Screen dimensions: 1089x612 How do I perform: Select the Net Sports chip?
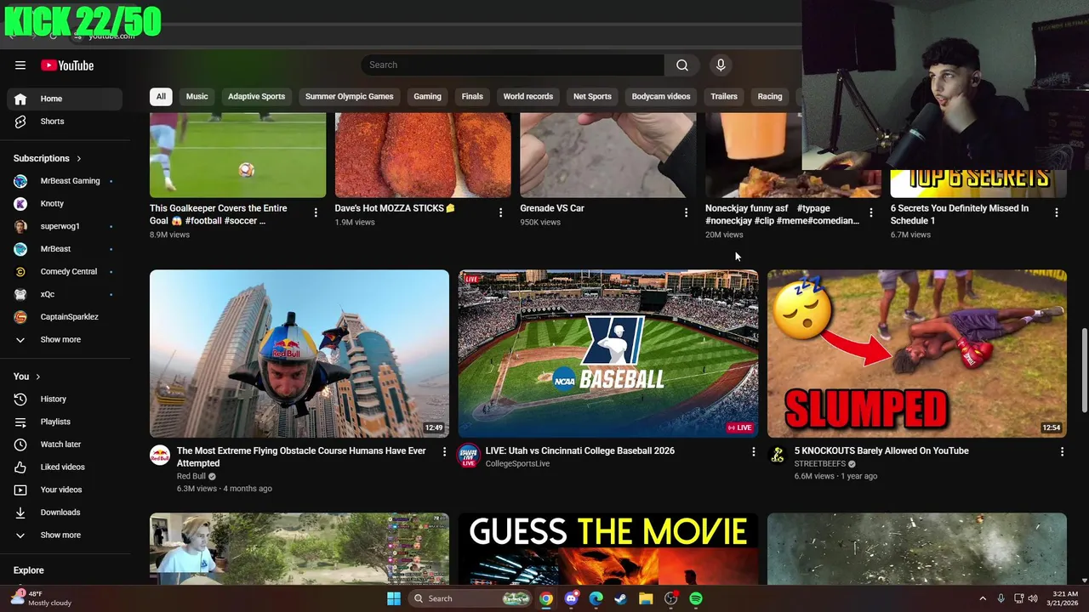tap(592, 97)
